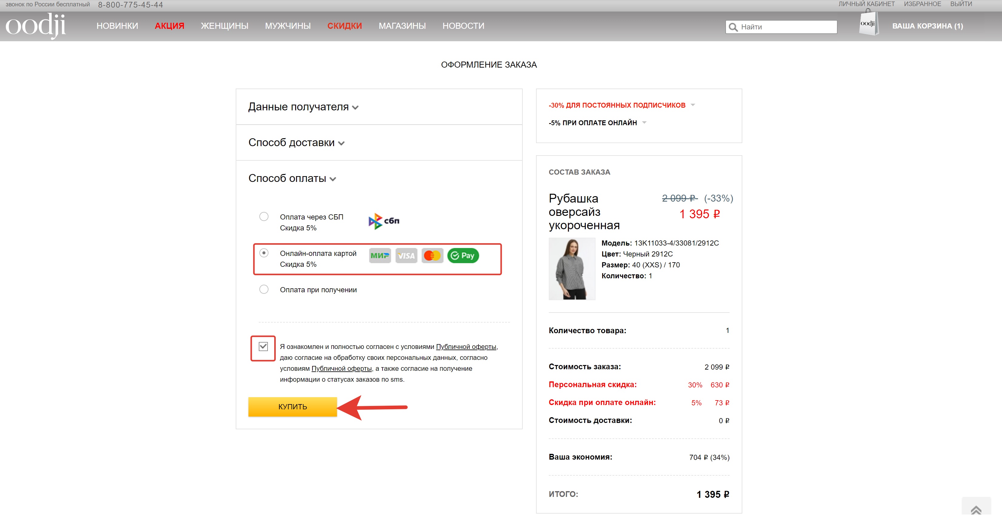Viewport: 1002px width, 516px height.
Task: Click the Visa card icon
Action: tap(406, 256)
